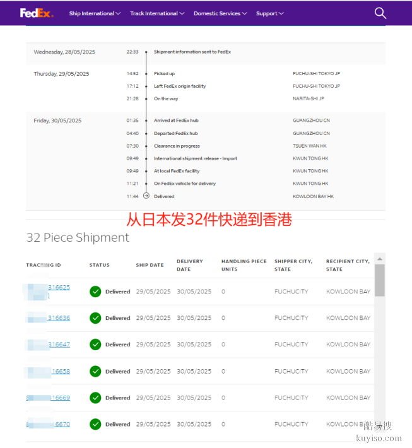Screen dimensions: 412x448
Task: Click the Delivered circle arrow icon in timeline
Action: (146, 196)
